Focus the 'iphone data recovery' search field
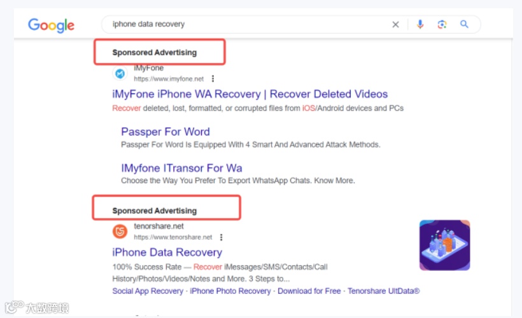Image resolution: width=522 pixels, height=318 pixels. click(250, 24)
